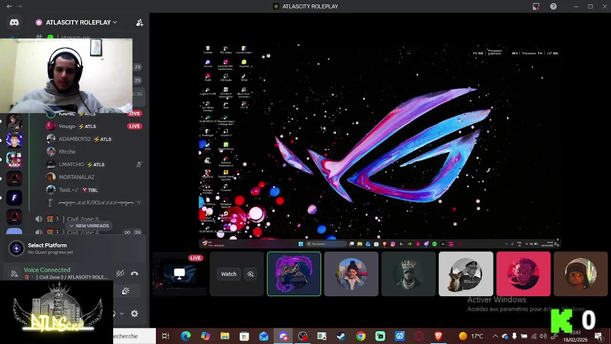
Task: Disconnect from voice with hang-up icon
Action: (x=134, y=274)
